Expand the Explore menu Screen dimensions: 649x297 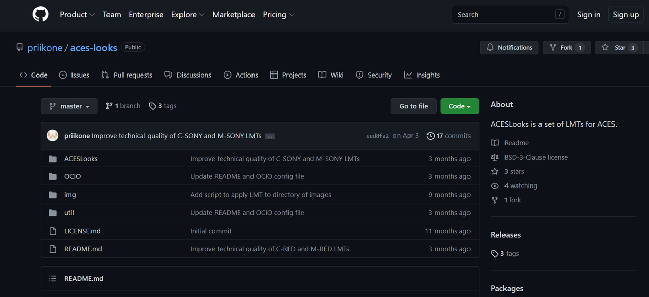(x=188, y=15)
